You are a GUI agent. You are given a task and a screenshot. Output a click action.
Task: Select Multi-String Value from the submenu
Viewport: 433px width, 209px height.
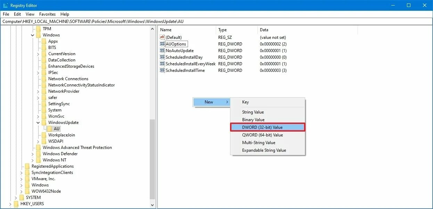(x=268, y=143)
